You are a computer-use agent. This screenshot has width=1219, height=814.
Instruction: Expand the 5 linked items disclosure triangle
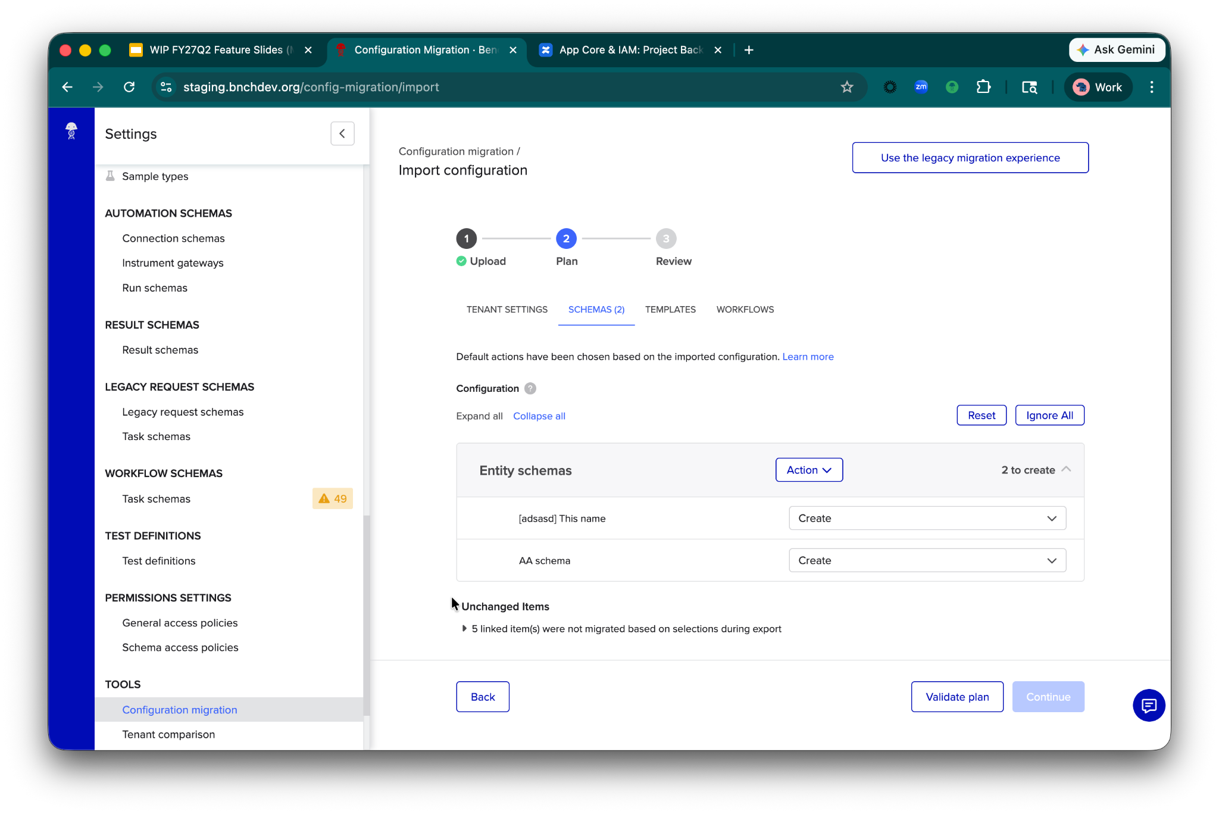coord(464,628)
